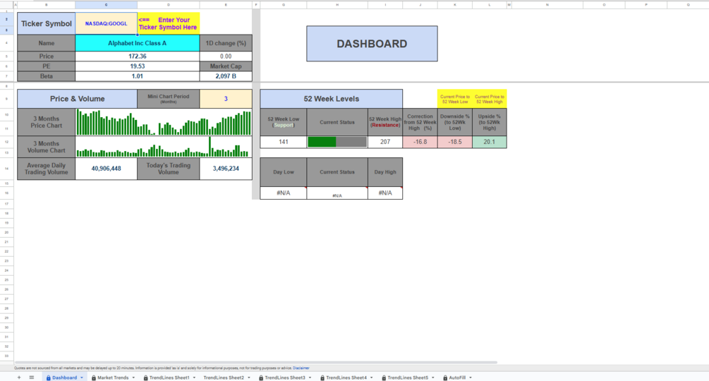Select the price value 172.36
The height and width of the screenshot is (381, 709).
[137, 56]
